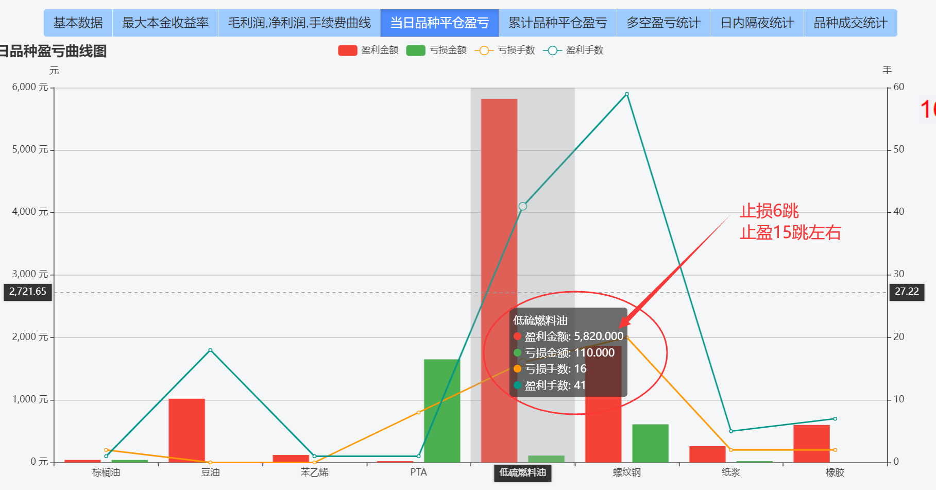Go to 累计品种平仓盈亏 tab
Image resolution: width=936 pixels, height=490 pixels.
tap(557, 23)
